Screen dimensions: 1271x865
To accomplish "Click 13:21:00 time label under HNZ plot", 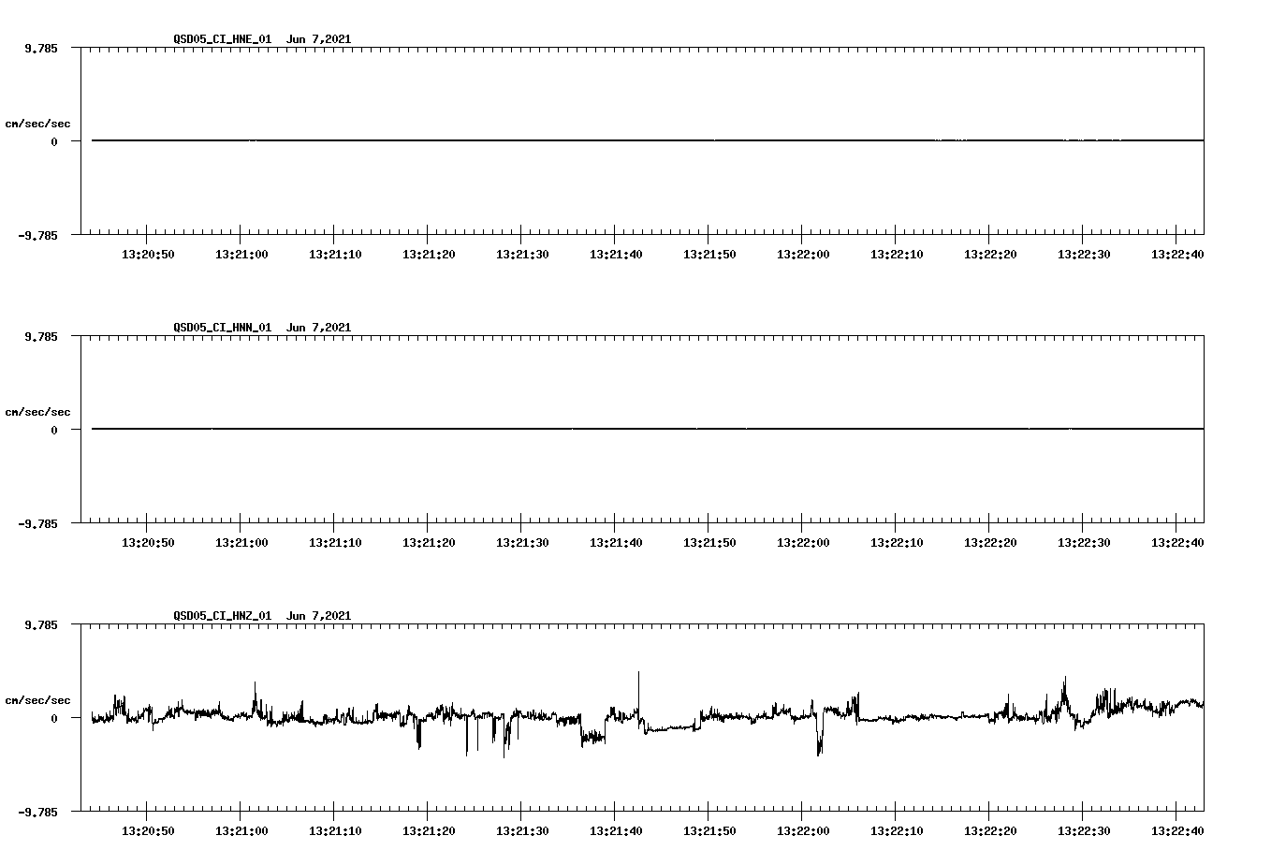I will click(241, 831).
